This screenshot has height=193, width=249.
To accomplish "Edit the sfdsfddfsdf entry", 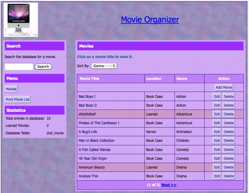I will pos(217,114).
